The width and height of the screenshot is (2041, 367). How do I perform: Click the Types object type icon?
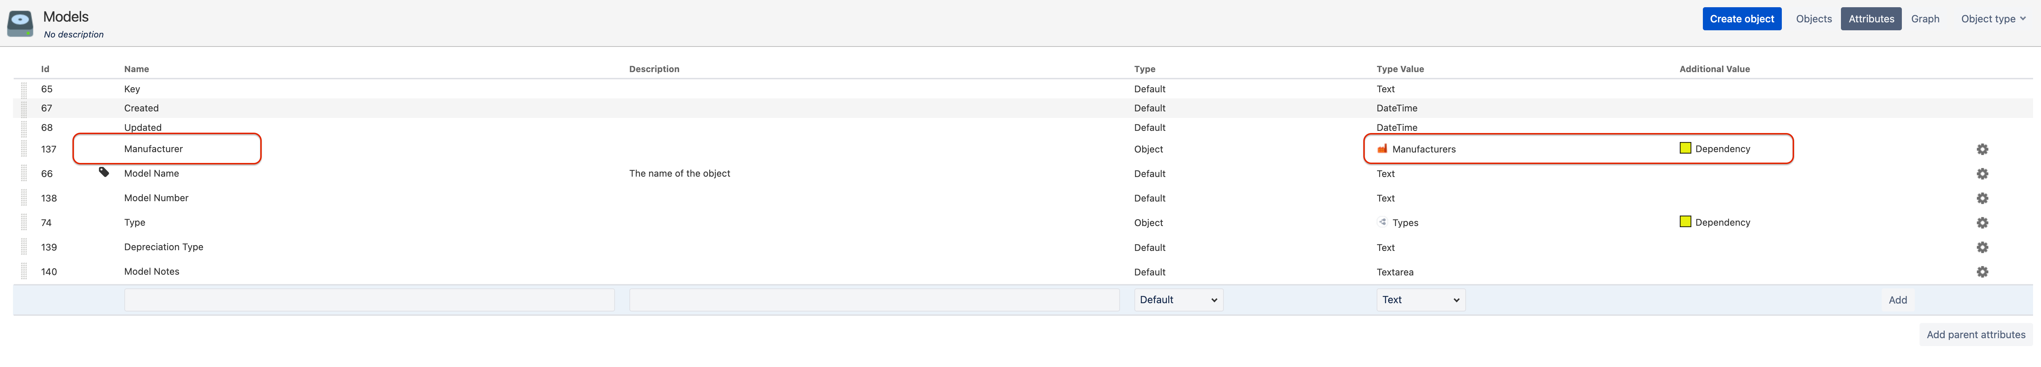1382,222
